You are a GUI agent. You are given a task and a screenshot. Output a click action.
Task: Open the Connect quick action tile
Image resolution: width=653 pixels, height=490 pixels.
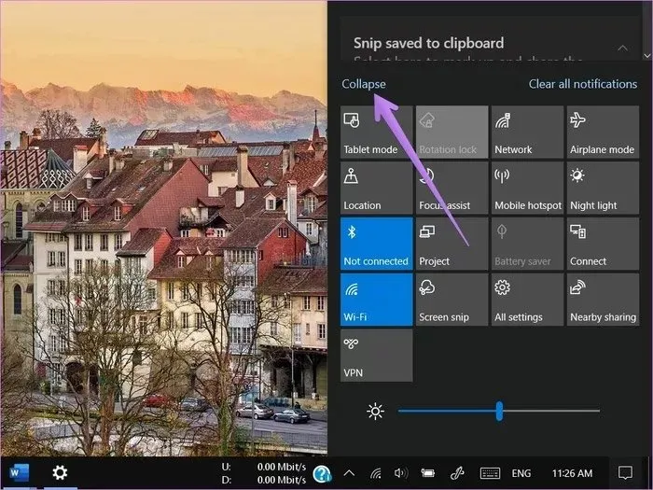[x=603, y=244]
